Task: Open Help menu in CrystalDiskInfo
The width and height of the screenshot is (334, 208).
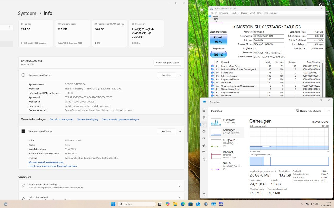Action: tap(259, 13)
